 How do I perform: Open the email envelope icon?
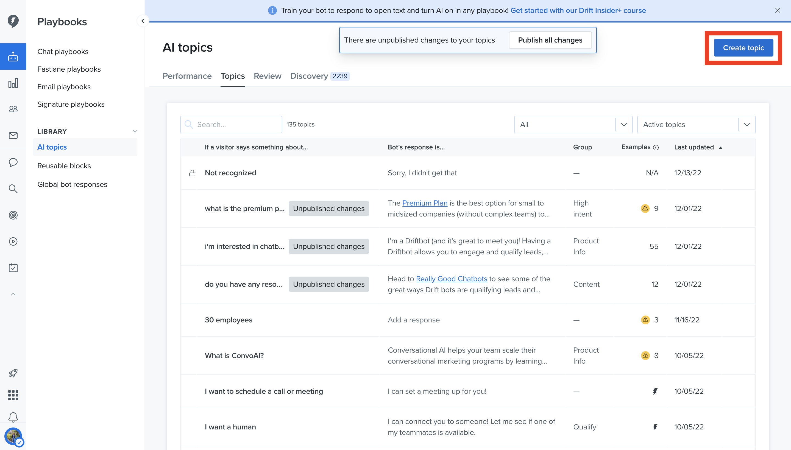pyautogui.click(x=13, y=135)
